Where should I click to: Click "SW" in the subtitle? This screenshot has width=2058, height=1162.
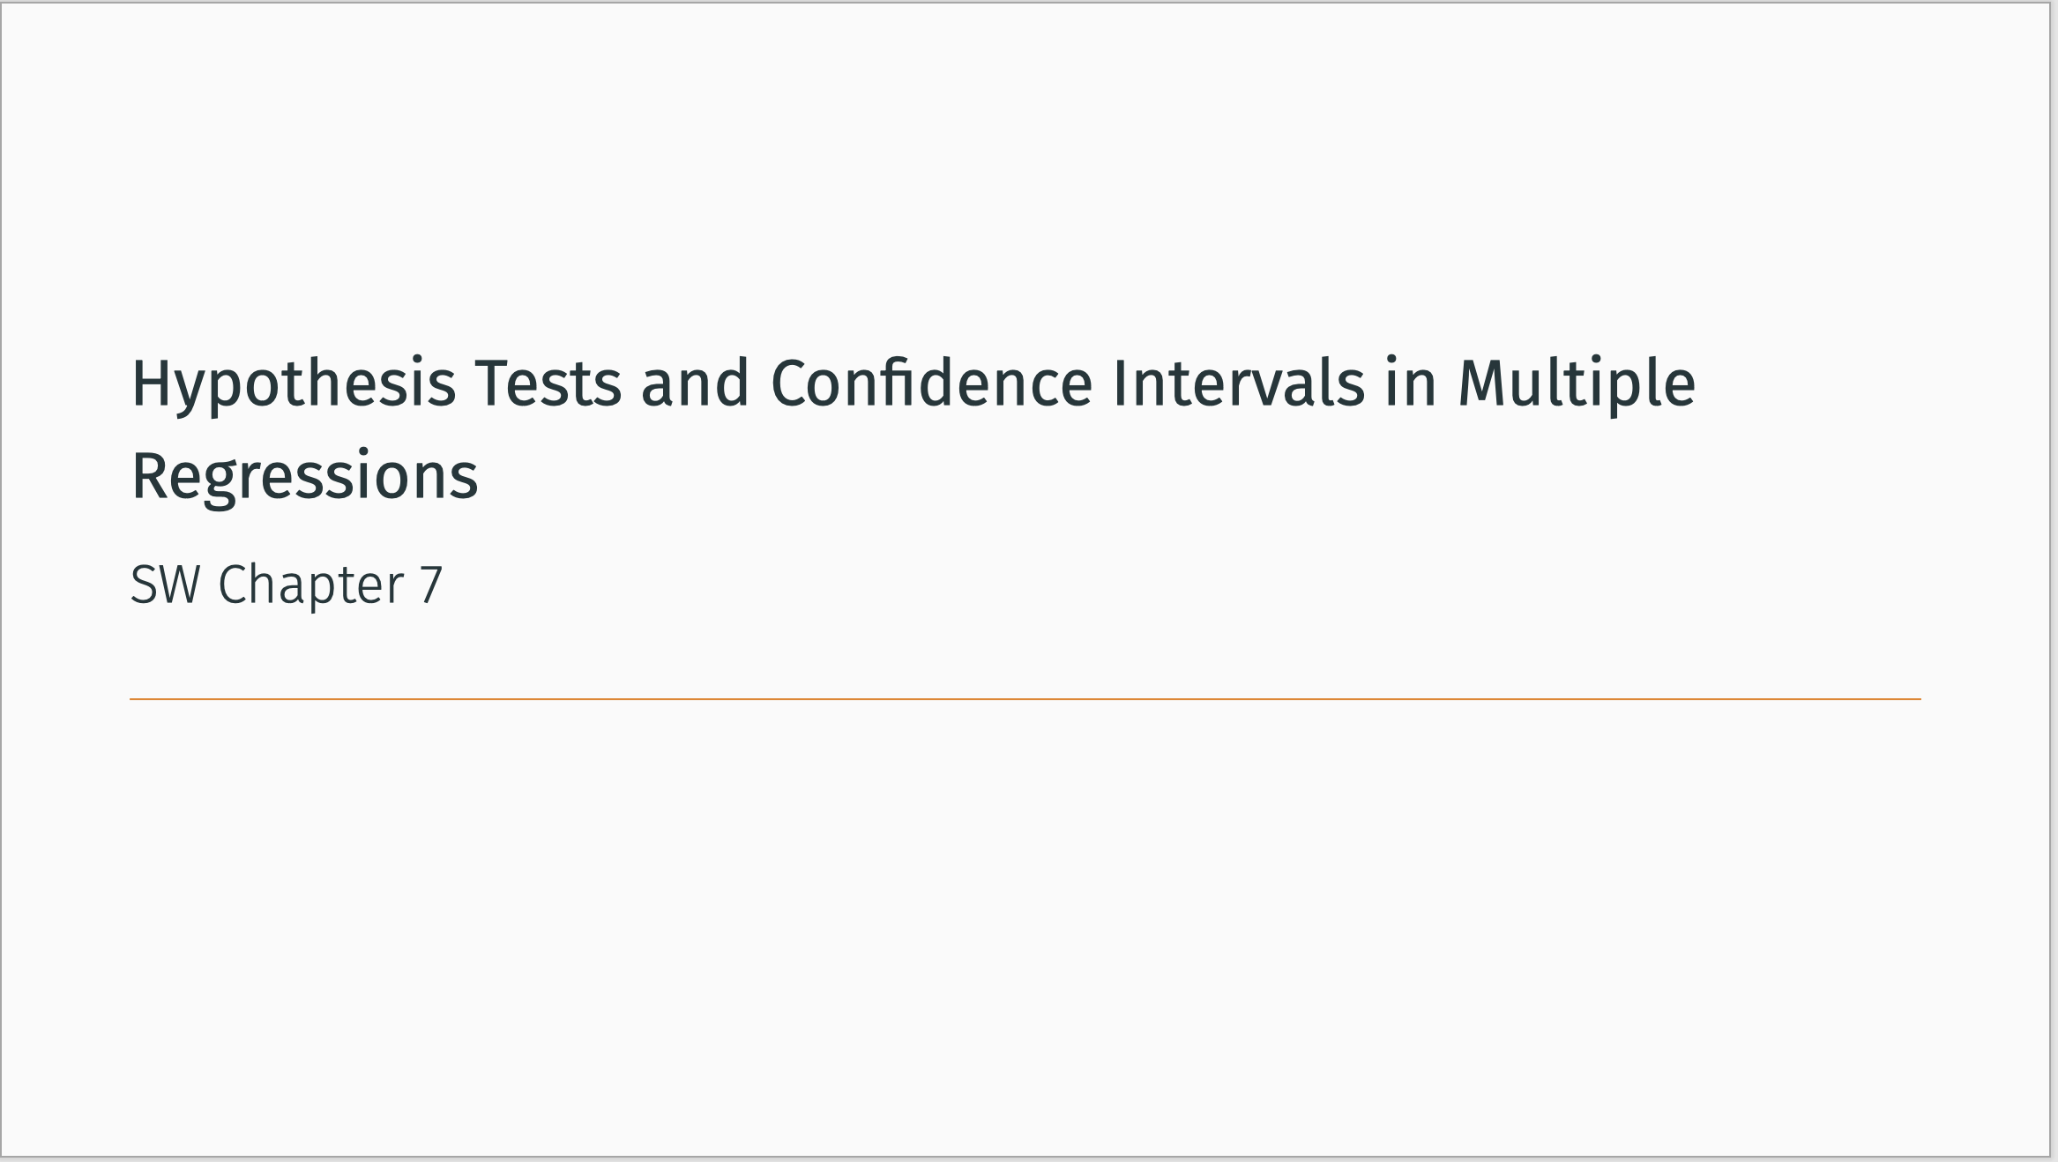pyautogui.click(x=165, y=585)
